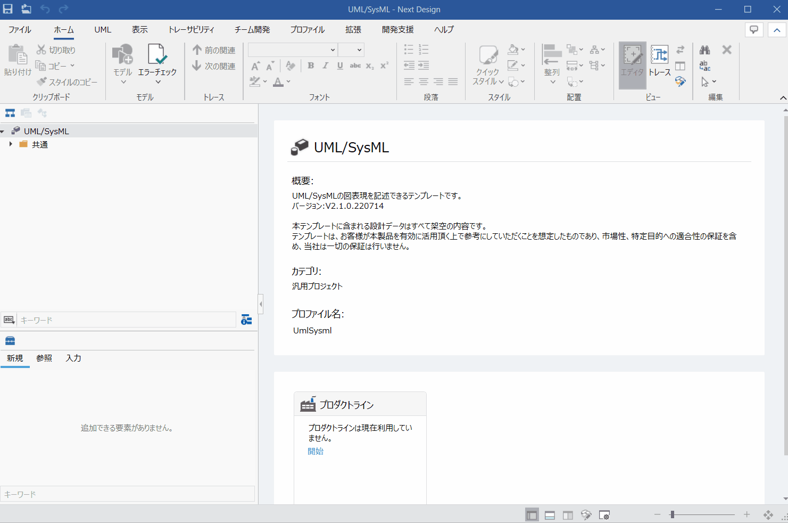Click the bulleted list icon
The height and width of the screenshot is (523, 788).
409,50
